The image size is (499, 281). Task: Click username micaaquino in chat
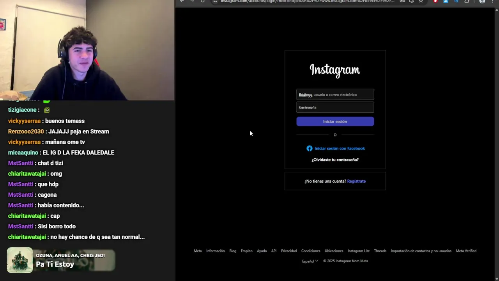point(23,153)
